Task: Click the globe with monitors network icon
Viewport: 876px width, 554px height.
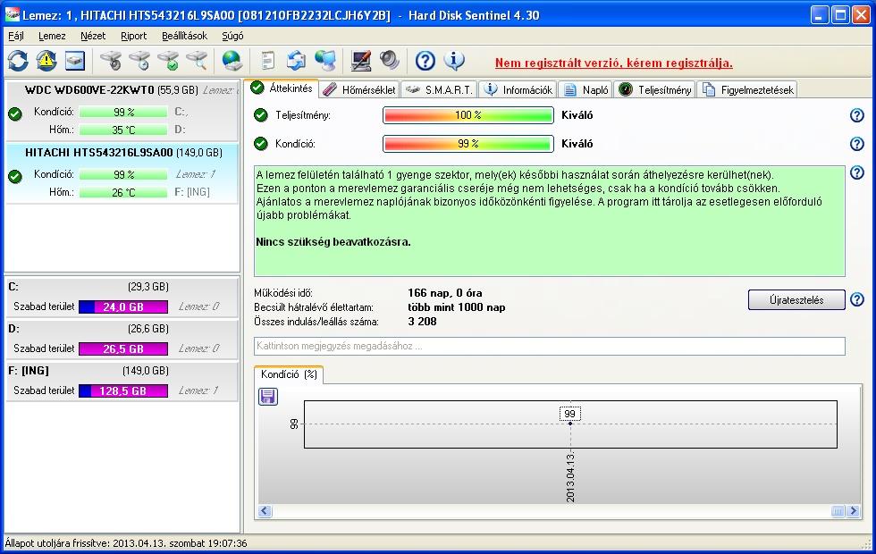Action: click(x=325, y=61)
